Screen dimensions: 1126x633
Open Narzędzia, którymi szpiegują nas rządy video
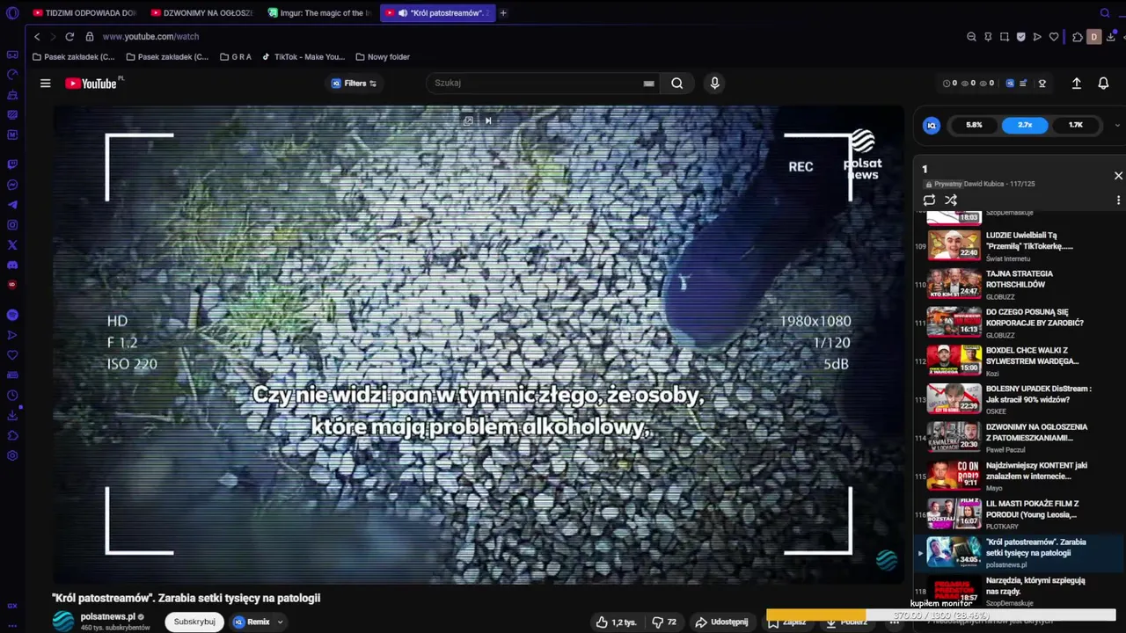[1018, 591]
